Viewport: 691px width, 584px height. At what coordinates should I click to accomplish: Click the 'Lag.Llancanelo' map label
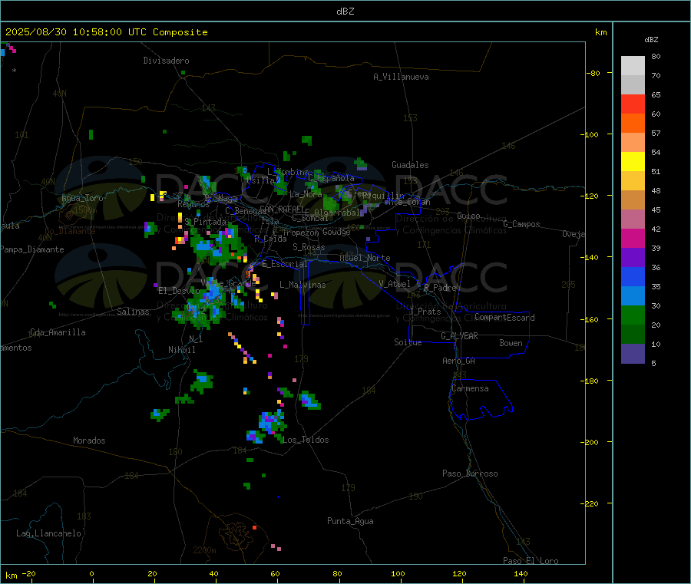click(x=48, y=533)
